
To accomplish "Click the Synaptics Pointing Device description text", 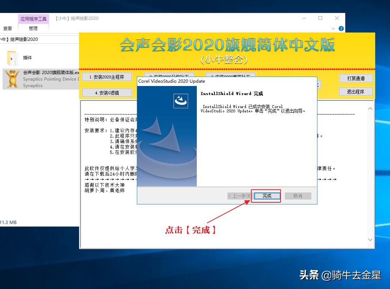I will pos(51,79).
